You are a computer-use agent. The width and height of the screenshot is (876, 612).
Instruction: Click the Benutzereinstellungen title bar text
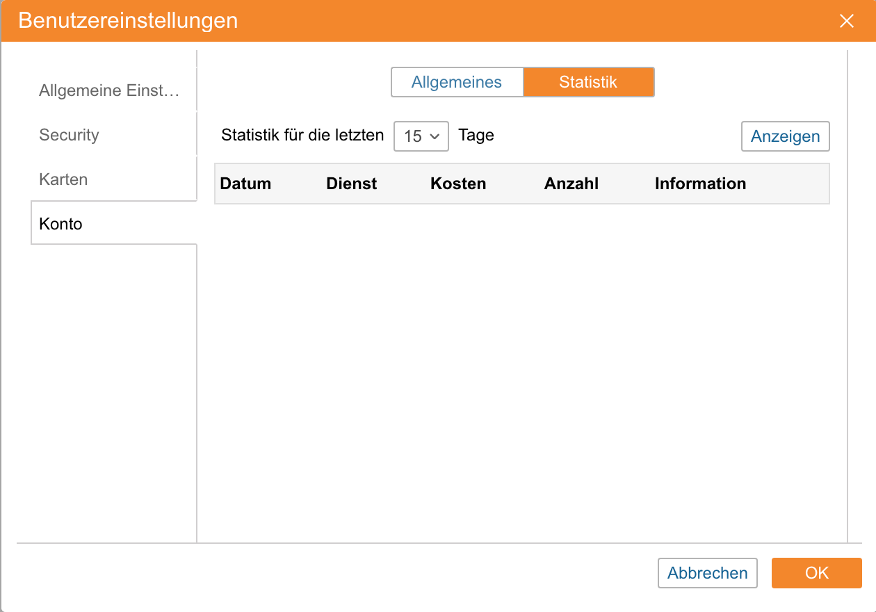(x=128, y=21)
